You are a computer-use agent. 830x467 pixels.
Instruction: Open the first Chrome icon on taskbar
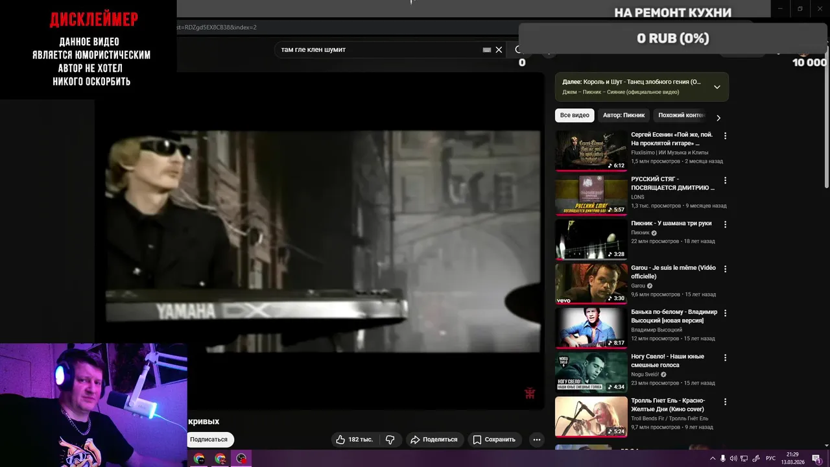(x=198, y=459)
